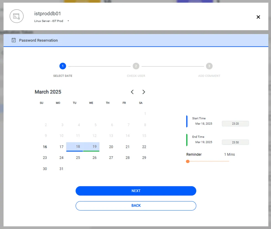Pick March 20 on the calendar
The height and width of the screenshot is (229, 271).
pos(111,147)
